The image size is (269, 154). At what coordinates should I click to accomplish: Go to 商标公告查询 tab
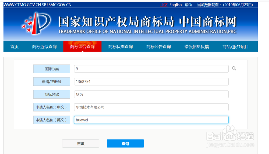point(158,47)
